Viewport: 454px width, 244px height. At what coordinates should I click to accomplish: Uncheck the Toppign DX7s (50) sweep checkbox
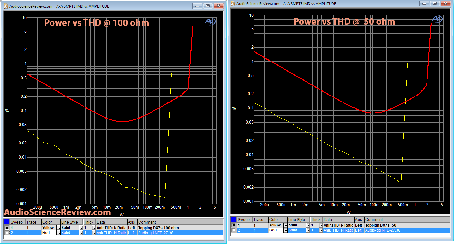pos(234,225)
